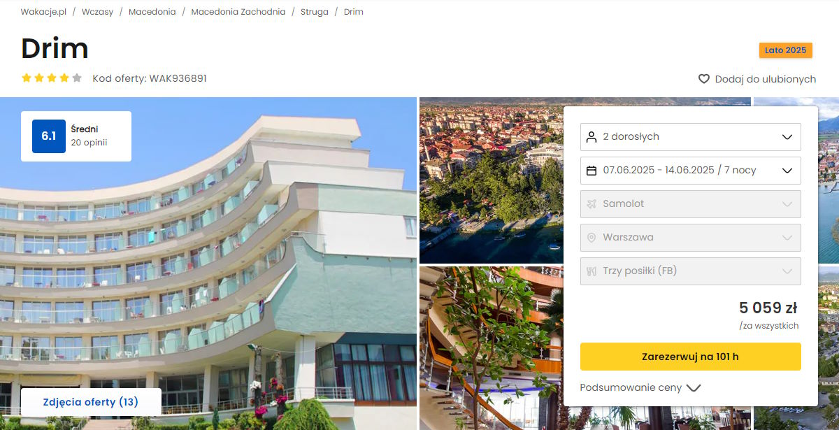The height and width of the screenshot is (430, 839).
Task: Click the calendar icon in date field
Action: 591,171
